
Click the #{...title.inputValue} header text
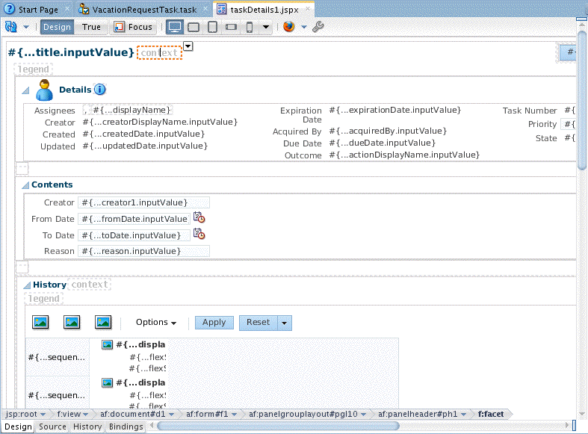tap(71, 52)
